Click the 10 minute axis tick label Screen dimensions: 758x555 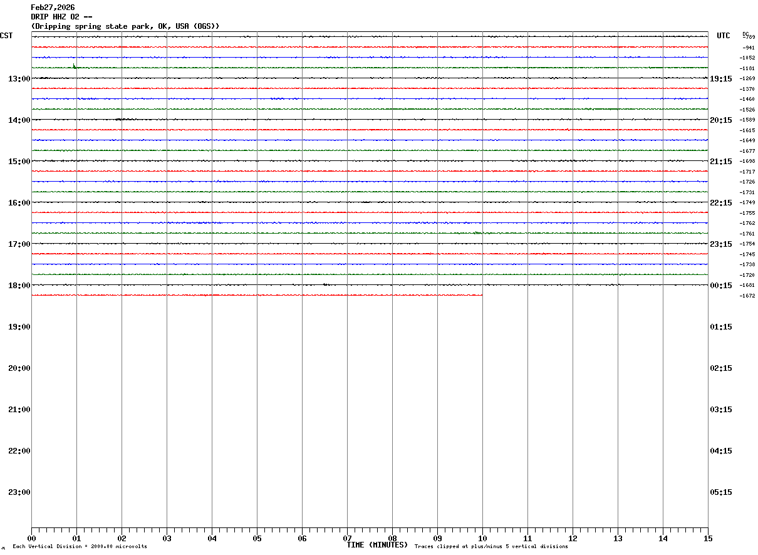[482, 538]
